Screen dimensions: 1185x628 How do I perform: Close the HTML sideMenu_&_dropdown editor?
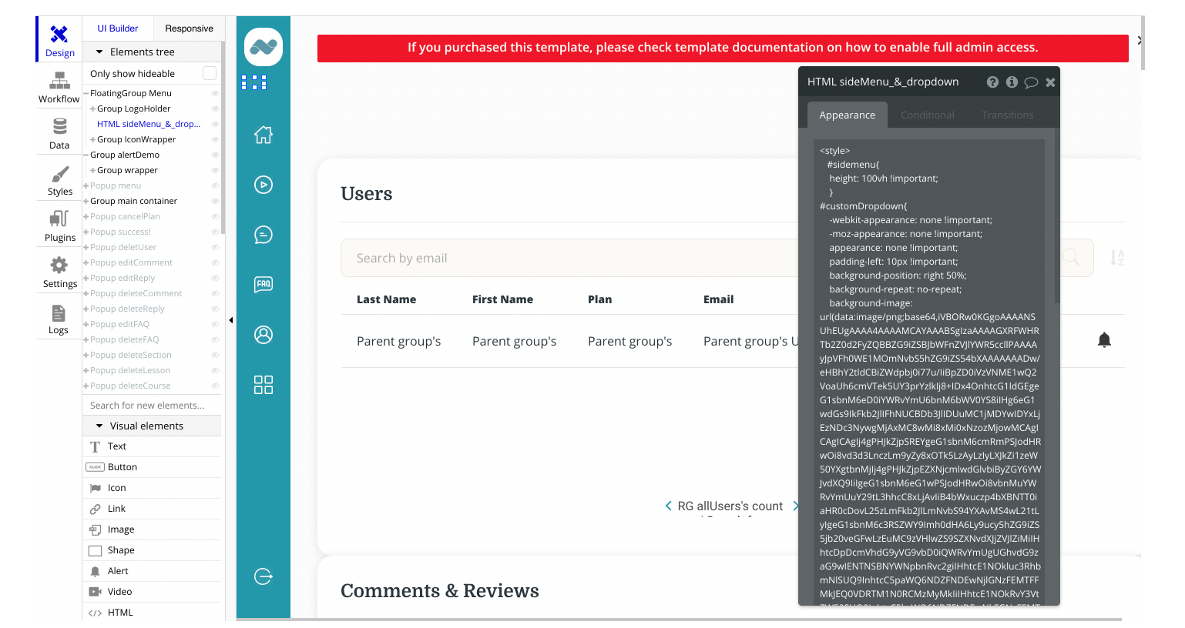click(x=1050, y=82)
